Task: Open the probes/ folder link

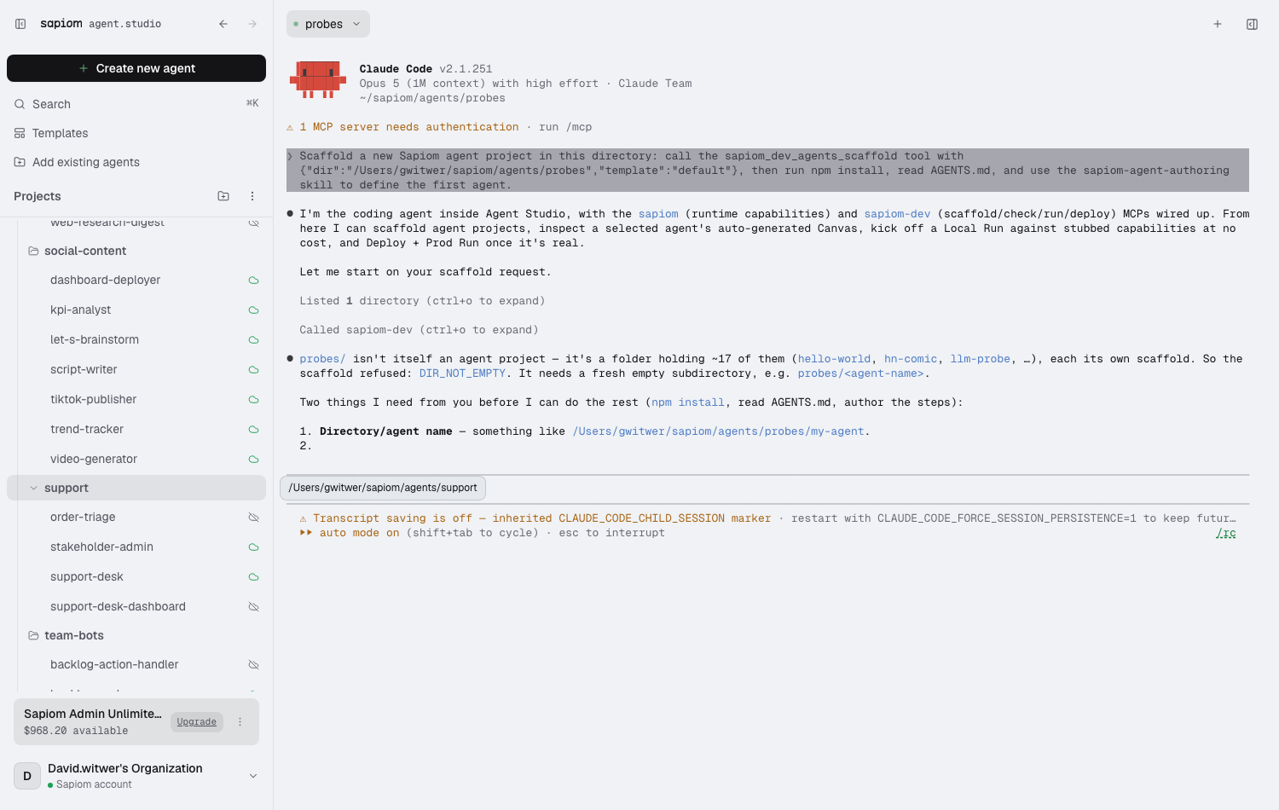Action: tap(322, 359)
